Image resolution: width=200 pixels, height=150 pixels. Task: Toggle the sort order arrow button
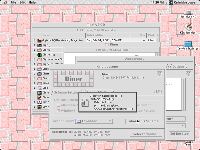[158, 35]
